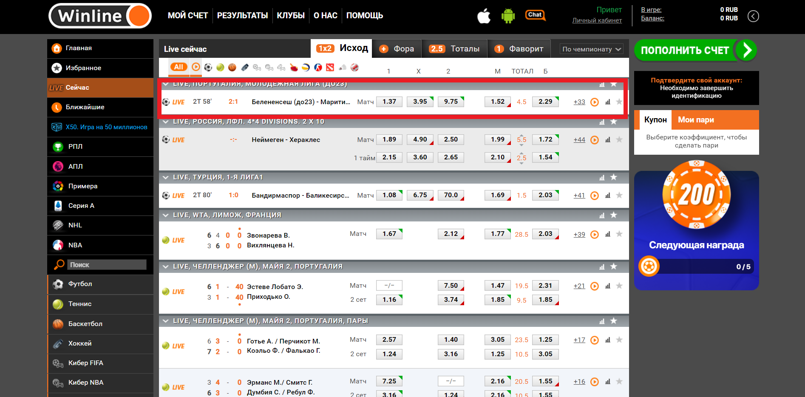Filter live events by volleyball icon
805x397 pixels.
point(306,67)
